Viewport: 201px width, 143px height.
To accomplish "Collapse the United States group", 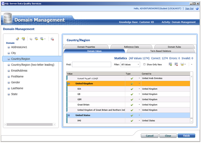I will click(x=69, y=115).
